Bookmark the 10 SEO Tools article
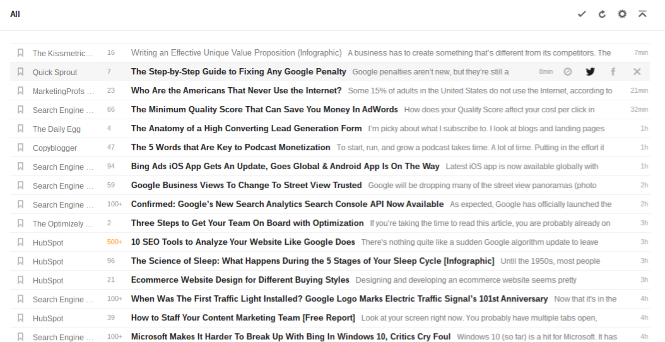This screenshot has width=665, height=342. click(20, 242)
